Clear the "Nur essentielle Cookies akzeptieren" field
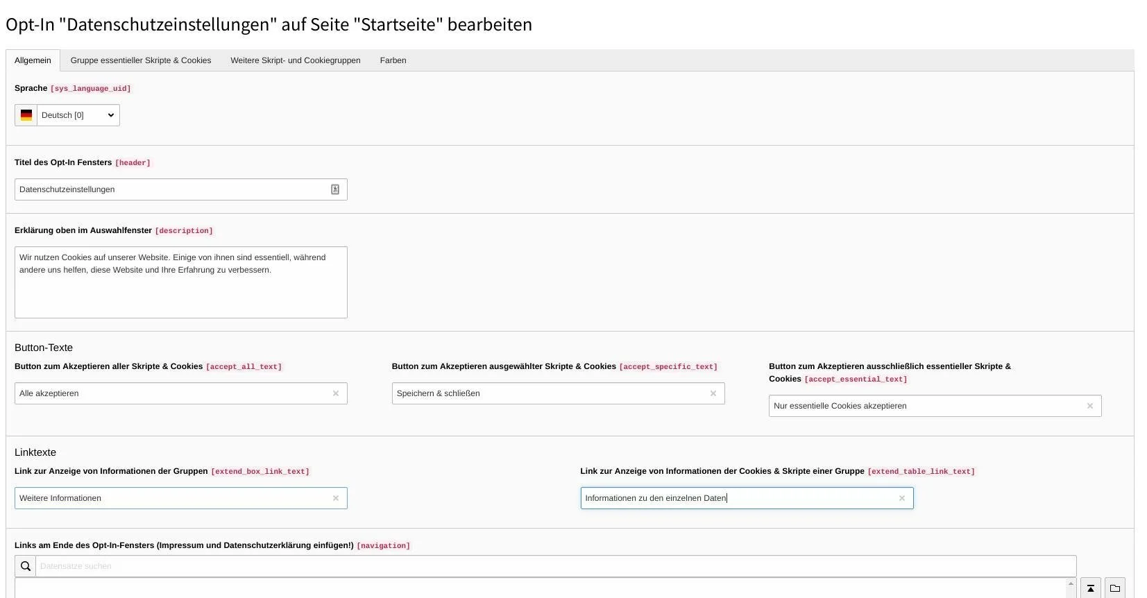This screenshot has height=598, width=1147. click(1090, 406)
